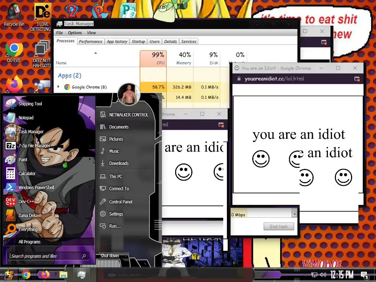The height and width of the screenshot is (282, 376).
Task: Click the lock icon in Chrome address bar
Action: click(239, 79)
